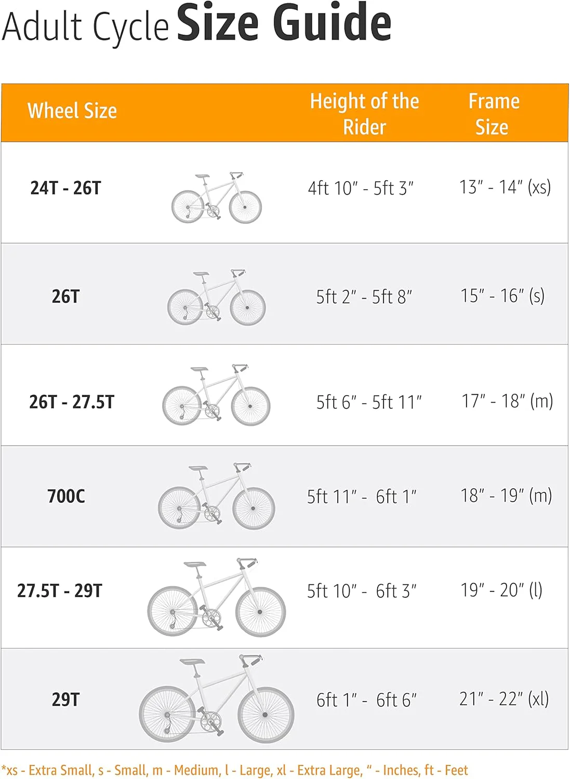Screen dimensions: 570x779
Task: Click the bicycle icon in the 27.5T - 29T row
Action: point(216,597)
